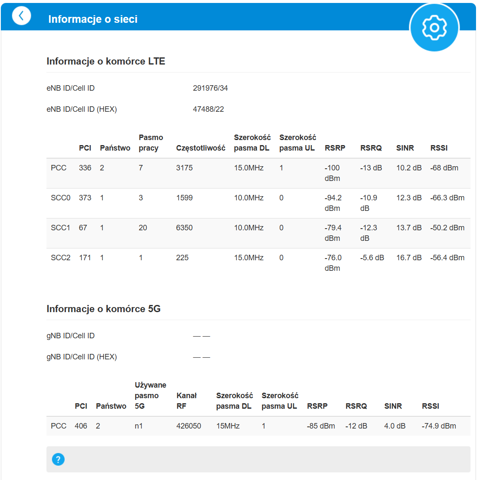487x480 pixels.
Task: Go back using the arrow icon
Action: [x=22, y=16]
